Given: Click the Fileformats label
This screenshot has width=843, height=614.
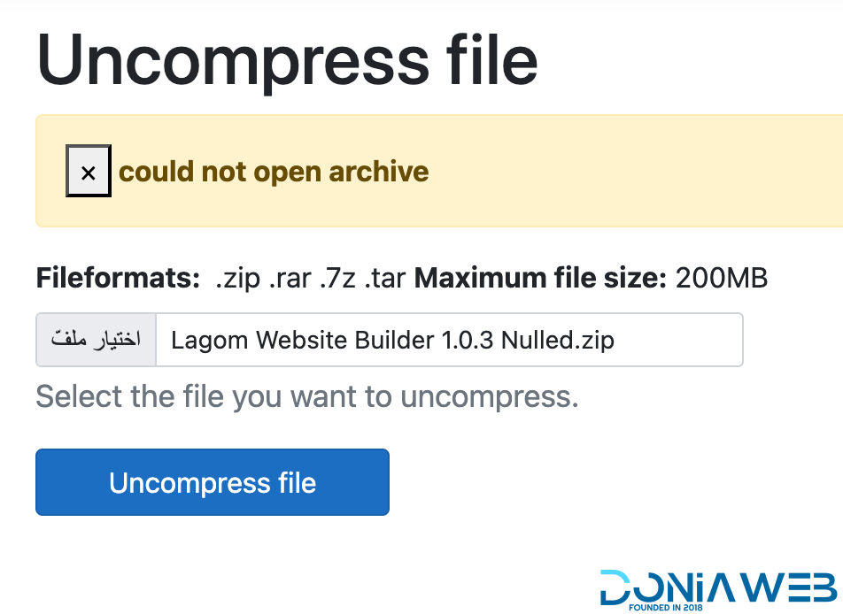Looking at the screenshot, I should (118, 279).
